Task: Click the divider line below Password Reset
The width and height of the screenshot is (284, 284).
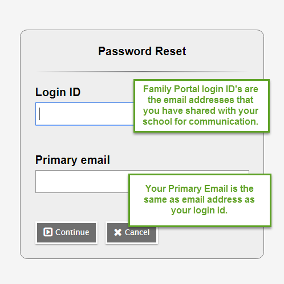Action: click(x=142, y=72)
